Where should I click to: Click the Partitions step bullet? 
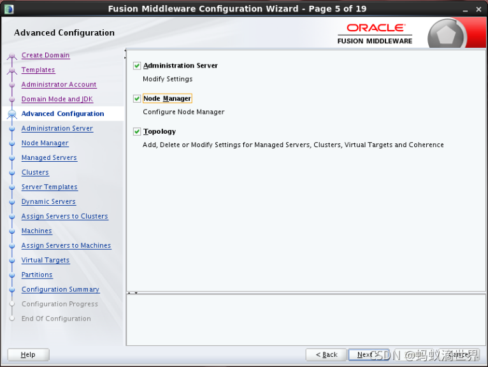(x=12, y=275)
